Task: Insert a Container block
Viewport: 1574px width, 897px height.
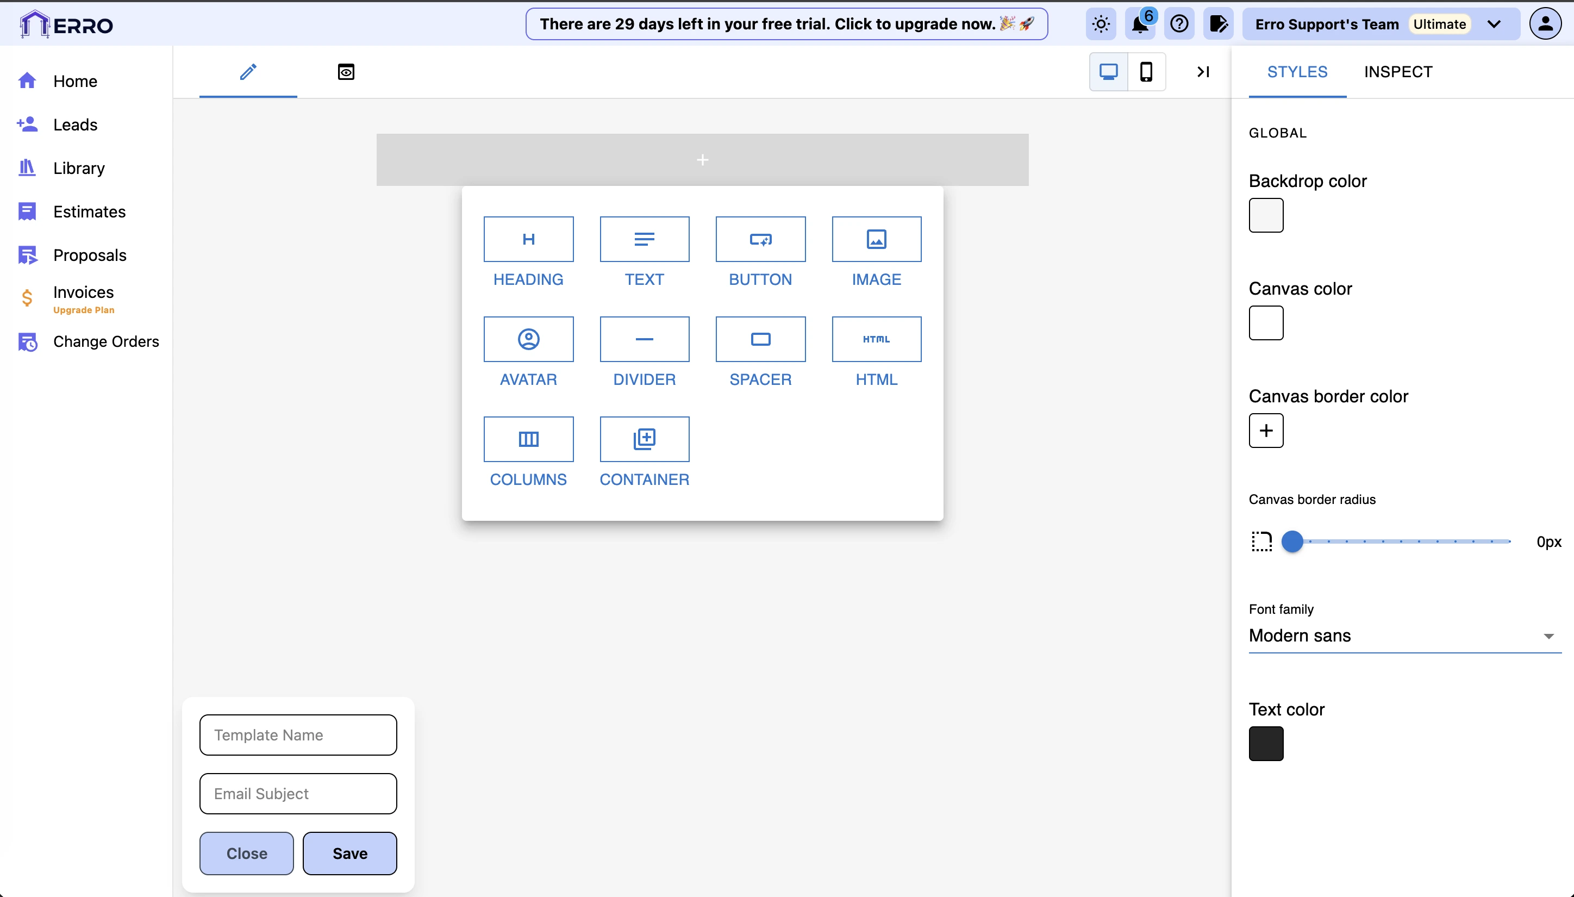Action: tap(644, 439)
